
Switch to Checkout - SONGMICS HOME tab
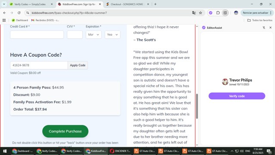point(127,4)
